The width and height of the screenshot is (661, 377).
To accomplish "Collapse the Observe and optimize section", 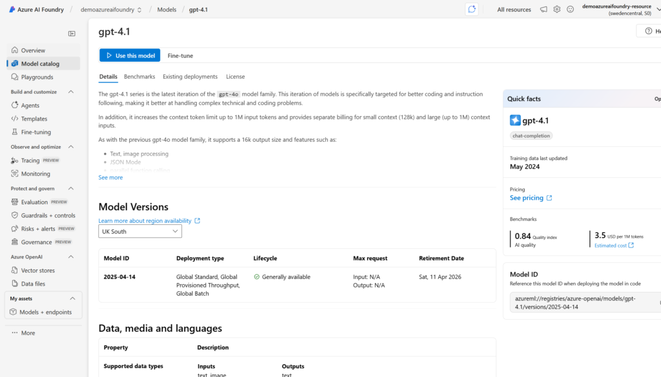I will (x=71, y=147).
